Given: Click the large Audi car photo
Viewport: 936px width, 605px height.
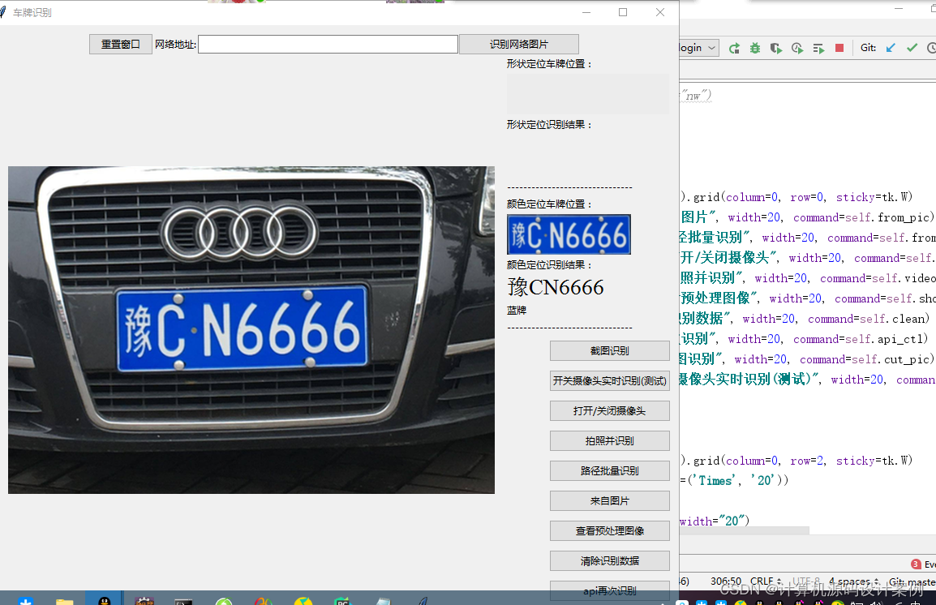Looking at the screenshot, I should (x=251, y=330).
